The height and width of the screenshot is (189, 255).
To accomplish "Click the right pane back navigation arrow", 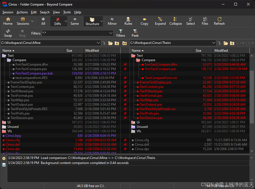I will point(239,43).
